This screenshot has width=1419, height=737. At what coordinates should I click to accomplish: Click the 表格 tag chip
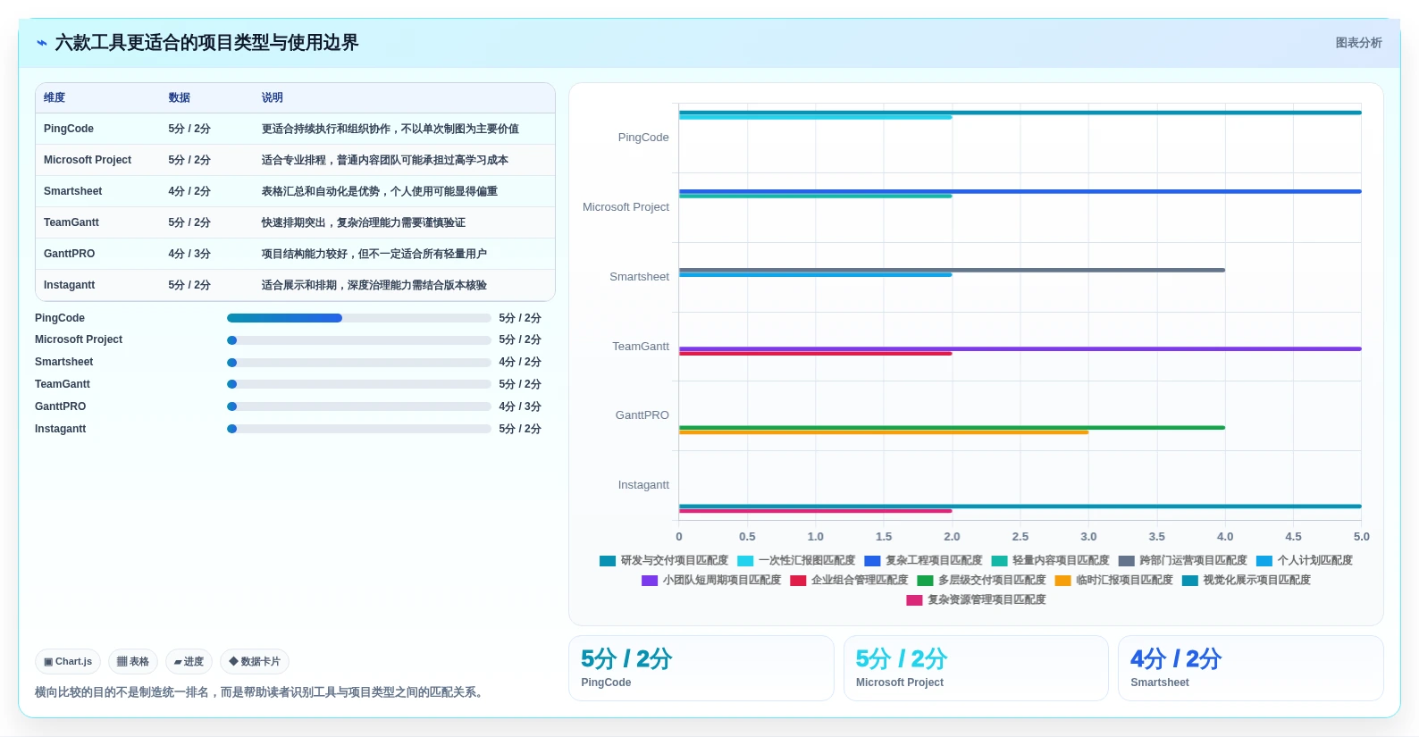[133, 662]
